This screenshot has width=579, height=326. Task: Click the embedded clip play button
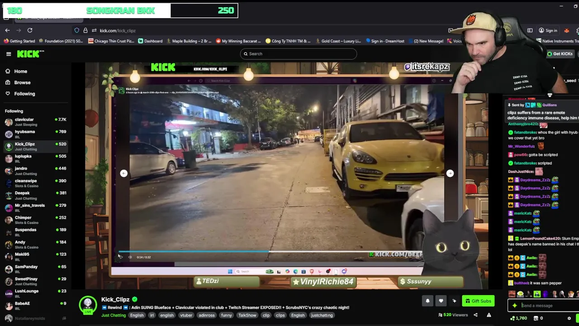click(x=120, y=257)
